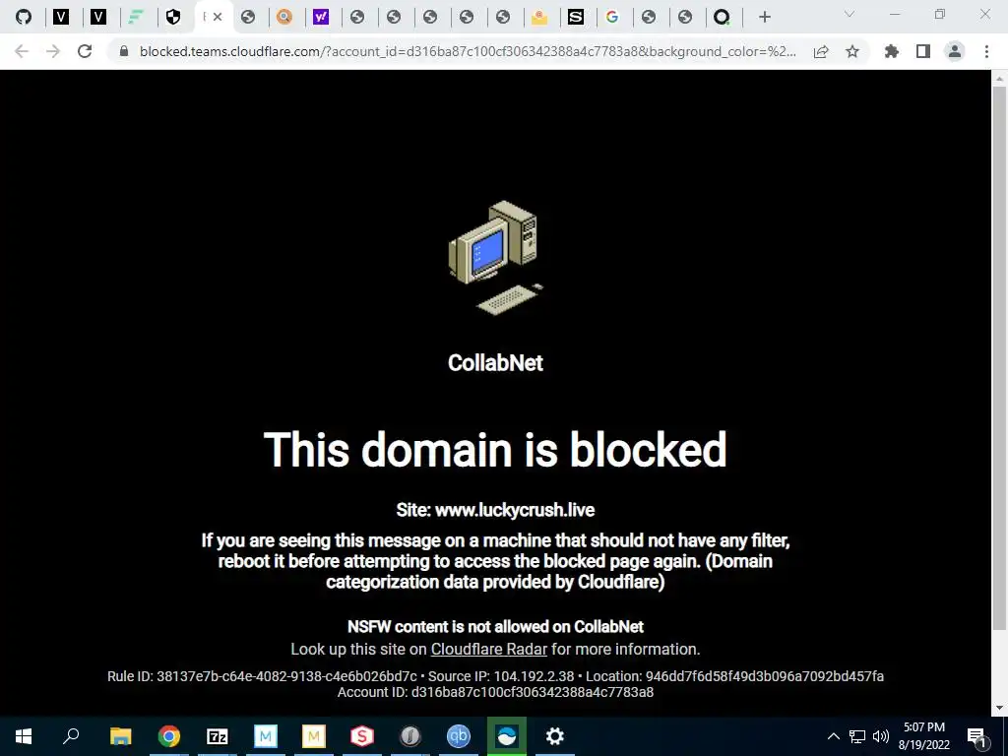This screenshot has width=1008, height=756.
Task: Show hidden system tray icons
Action: click(833, 736)
